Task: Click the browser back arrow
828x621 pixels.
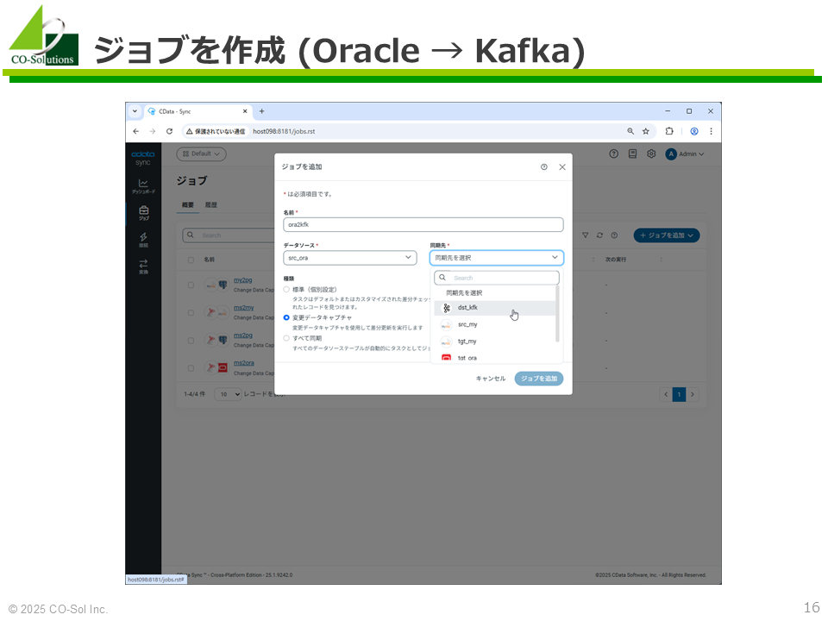Action: [136, 131]
